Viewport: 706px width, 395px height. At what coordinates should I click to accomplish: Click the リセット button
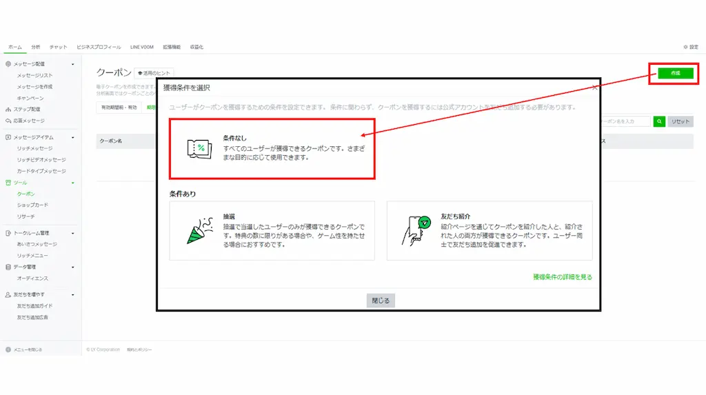coord(680,121)
